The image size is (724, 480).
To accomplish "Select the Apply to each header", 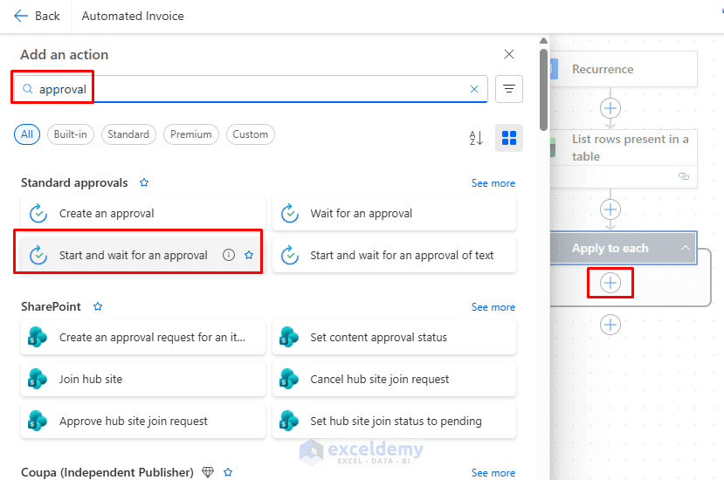I will (624, 248).
